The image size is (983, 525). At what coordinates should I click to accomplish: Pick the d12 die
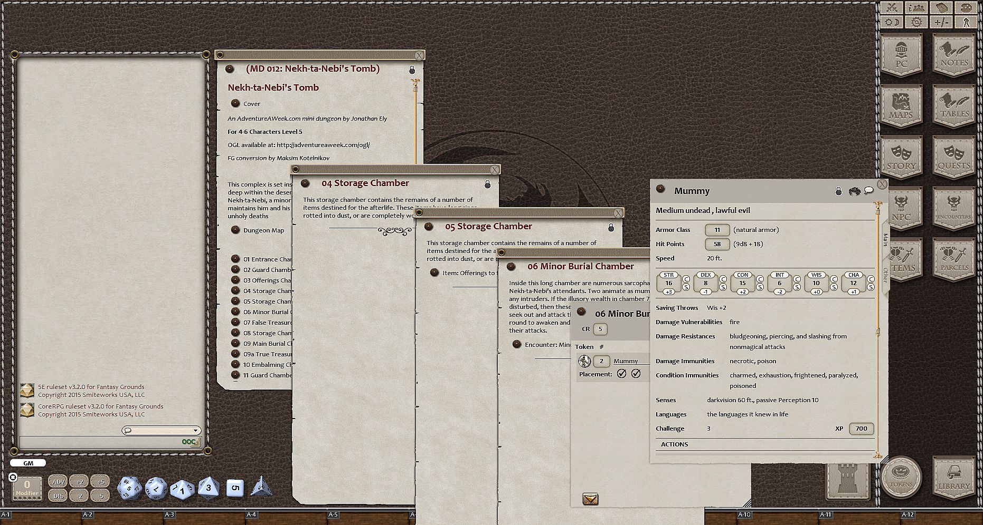[156, 489]
